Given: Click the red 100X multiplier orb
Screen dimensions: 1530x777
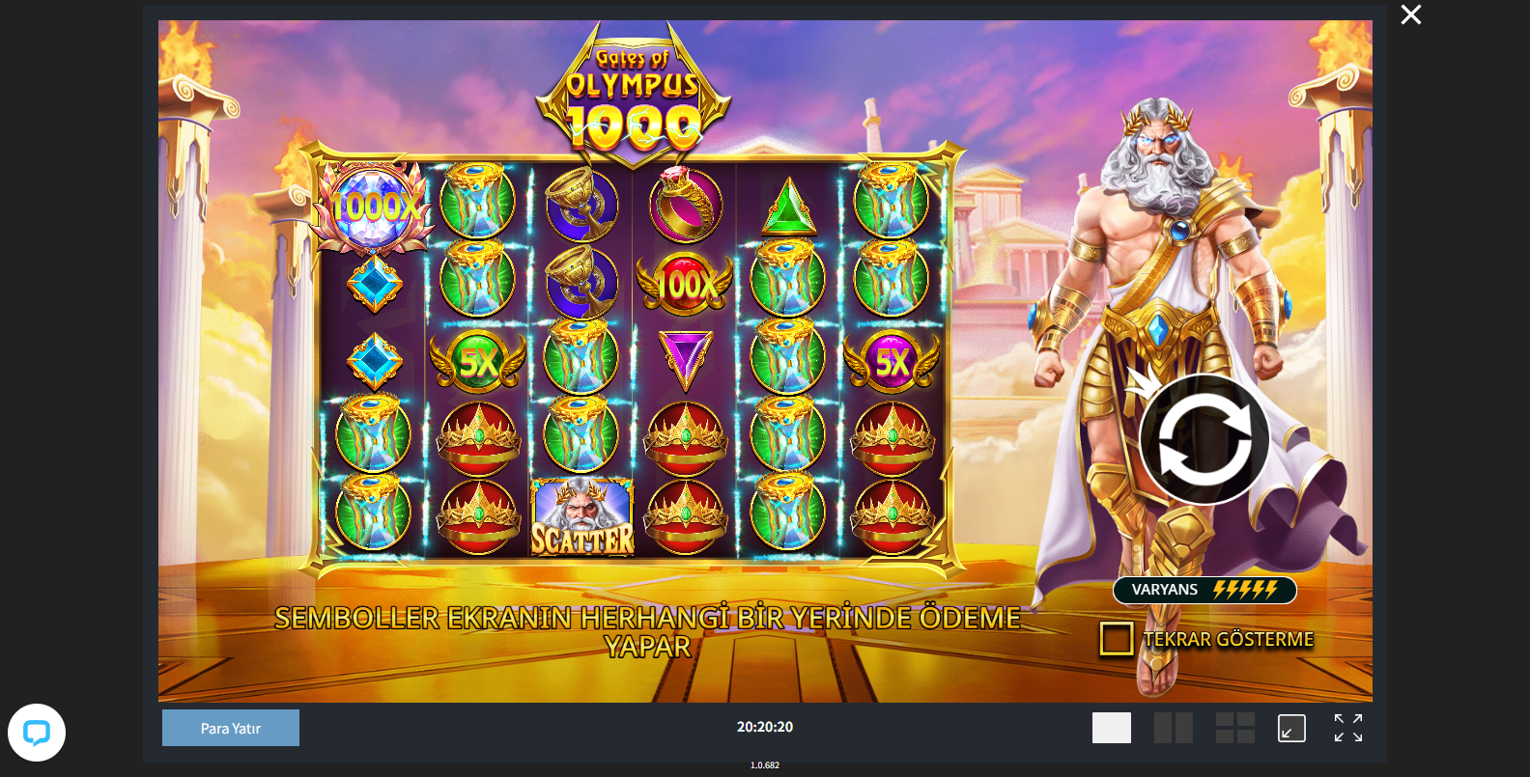Looking at the screenshot, I should click(x=685, y=284).
